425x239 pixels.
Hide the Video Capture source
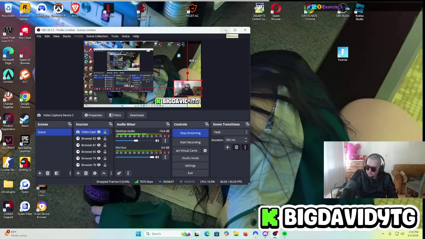click(99, 132)
